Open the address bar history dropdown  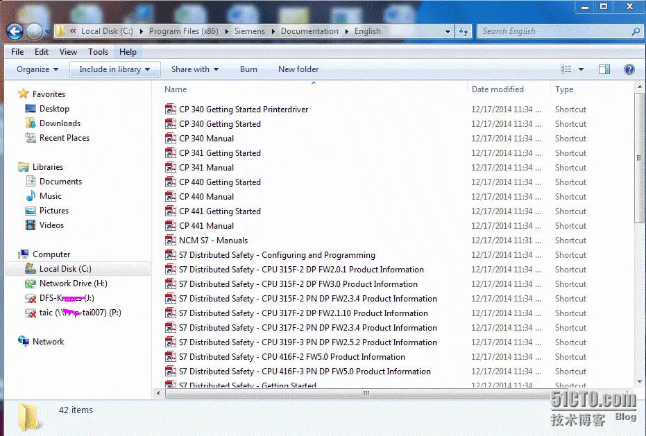tap(448, 31)
